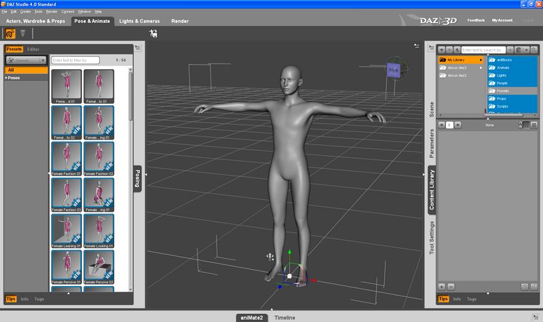This screenshot has width=543, height=322.
Task: Click the pose filter text field
Action: [x=75, y=60]
